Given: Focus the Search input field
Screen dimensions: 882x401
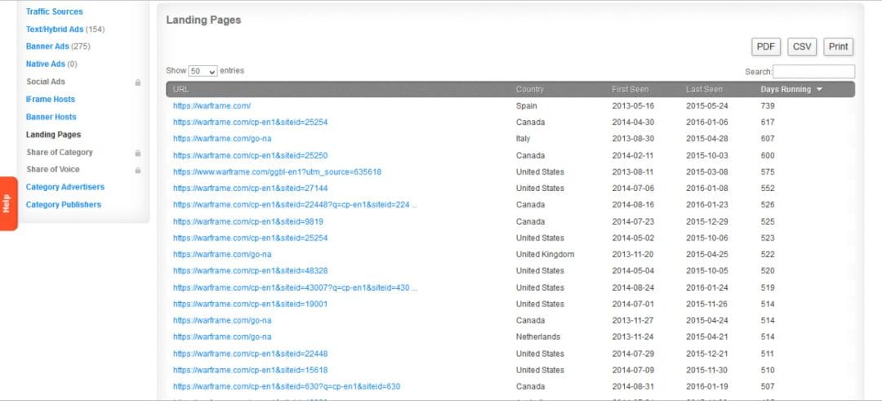Looking at the screenshot, I should (813, 71).
